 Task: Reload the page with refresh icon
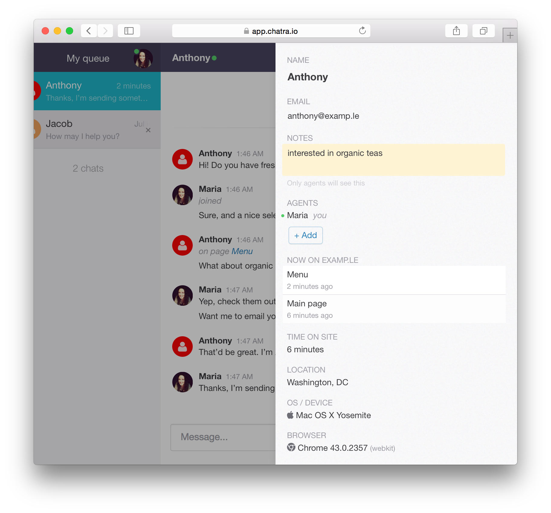pos(362,31)
